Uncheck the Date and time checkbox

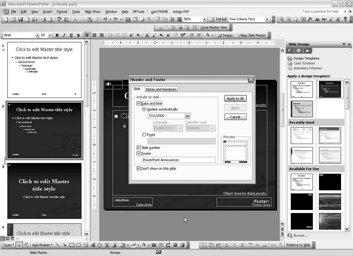click(139, 104)
